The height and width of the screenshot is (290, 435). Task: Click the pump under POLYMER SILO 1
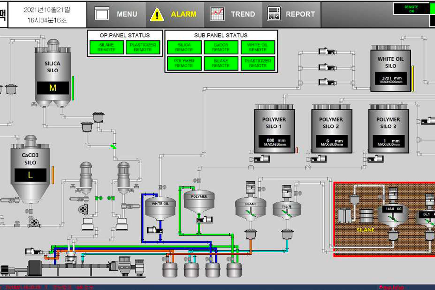click(x=262, y=158)
